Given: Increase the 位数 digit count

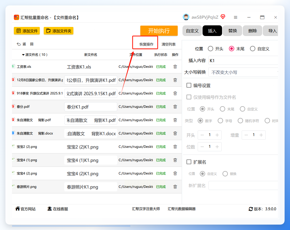Looking at the screenshot, I should [x=217, y=147].
